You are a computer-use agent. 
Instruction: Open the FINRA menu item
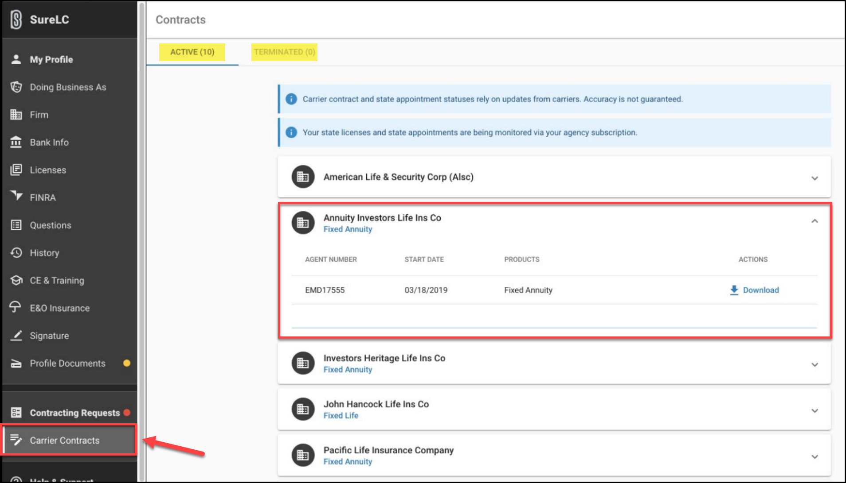70,197
